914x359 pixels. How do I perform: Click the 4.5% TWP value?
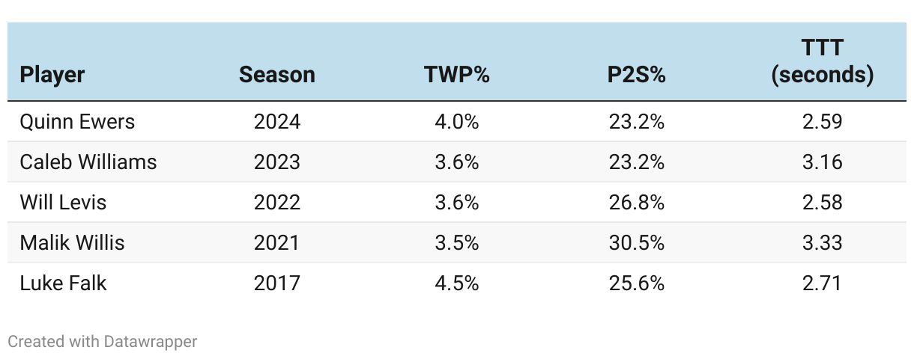coord(457,283)
